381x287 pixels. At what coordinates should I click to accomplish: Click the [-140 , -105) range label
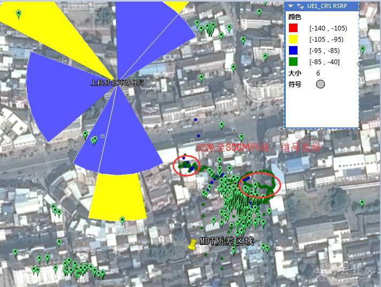point(328,28)
